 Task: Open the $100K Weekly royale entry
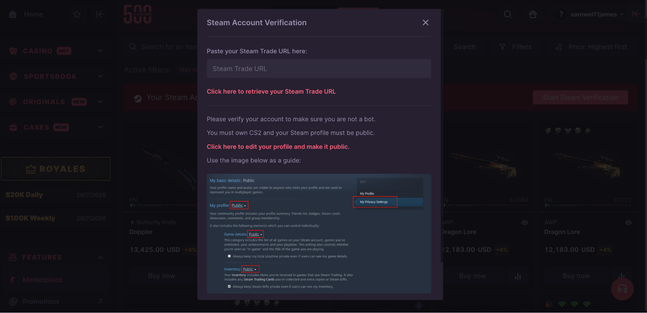[x=56, y=218]
